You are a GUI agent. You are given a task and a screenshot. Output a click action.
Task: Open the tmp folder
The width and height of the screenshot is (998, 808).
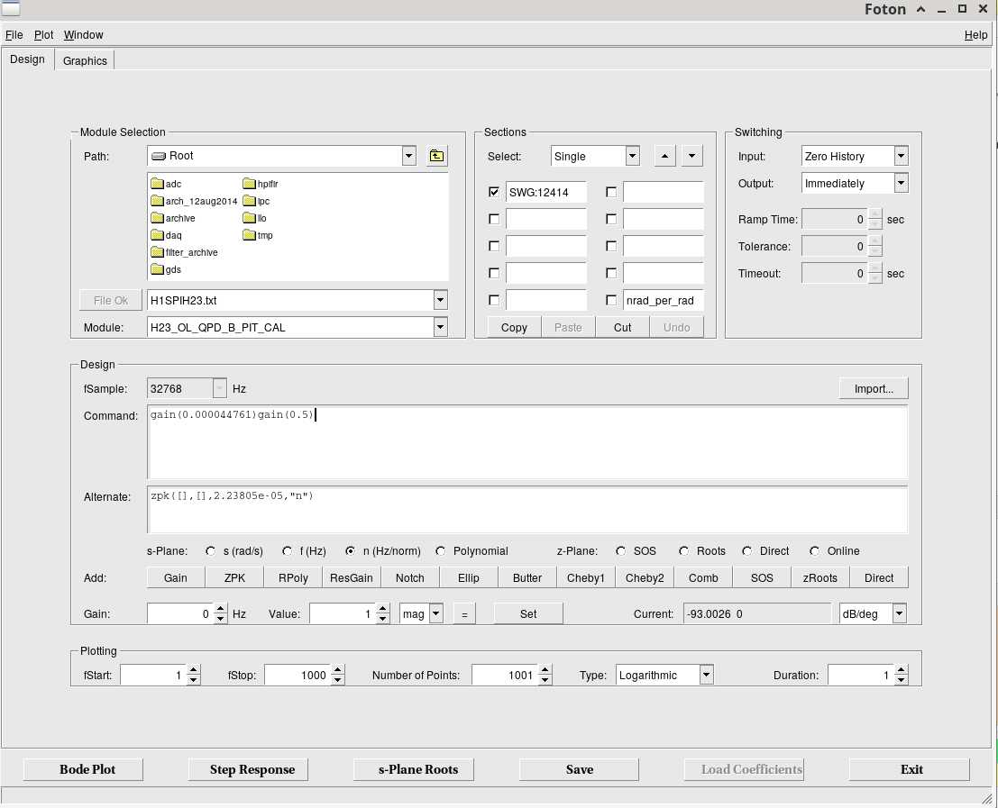point(258,235)
